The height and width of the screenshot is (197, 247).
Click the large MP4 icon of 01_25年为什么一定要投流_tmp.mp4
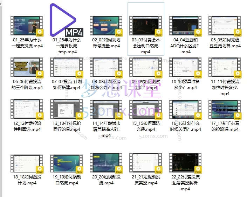[x=67, y=20]
